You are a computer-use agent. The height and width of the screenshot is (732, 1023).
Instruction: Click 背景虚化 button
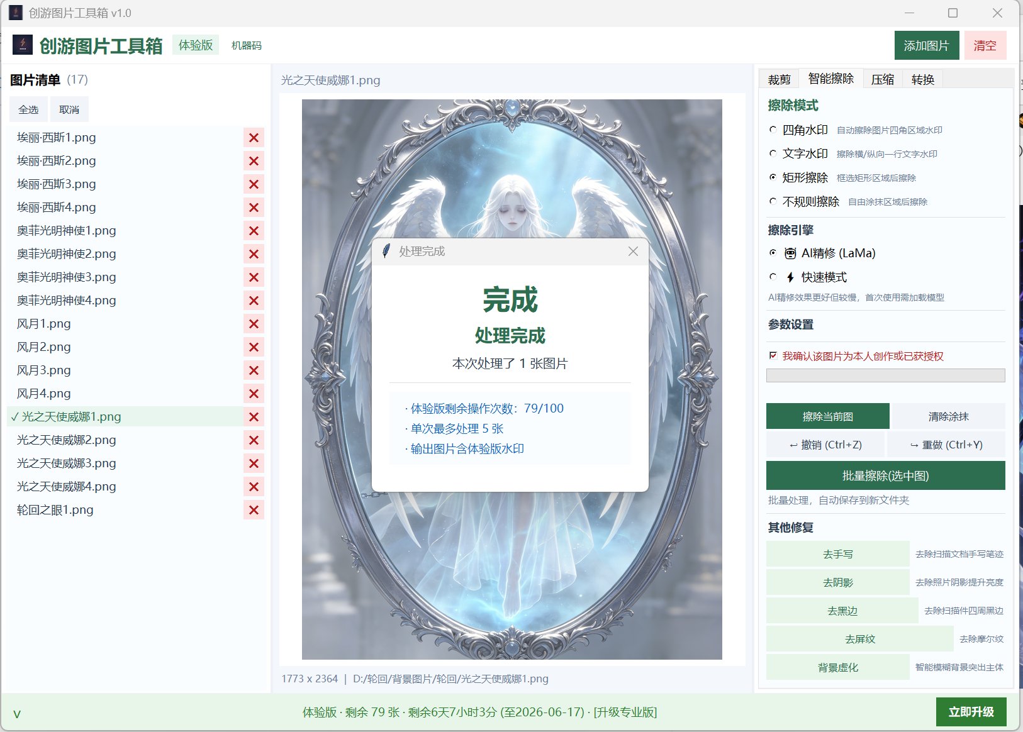838,667
